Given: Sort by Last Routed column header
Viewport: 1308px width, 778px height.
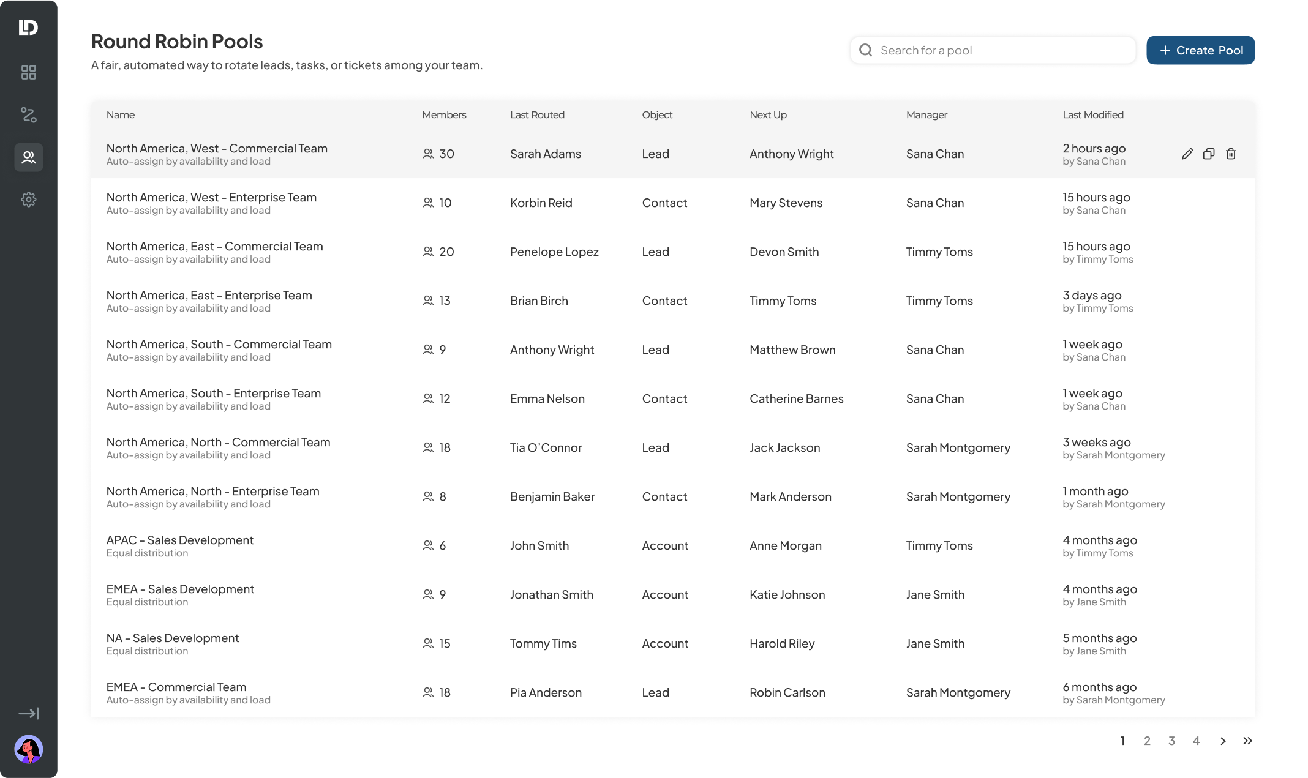Looking at the screenshot, I should (x=537, y=114).
